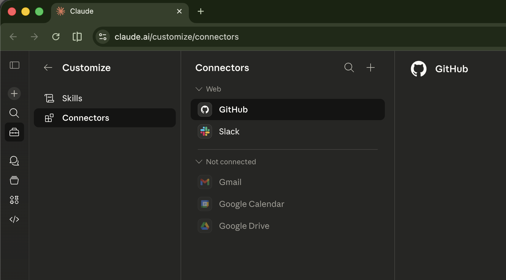
Task: Search connectors with the magnifier icon
Action: pos(349,67)
